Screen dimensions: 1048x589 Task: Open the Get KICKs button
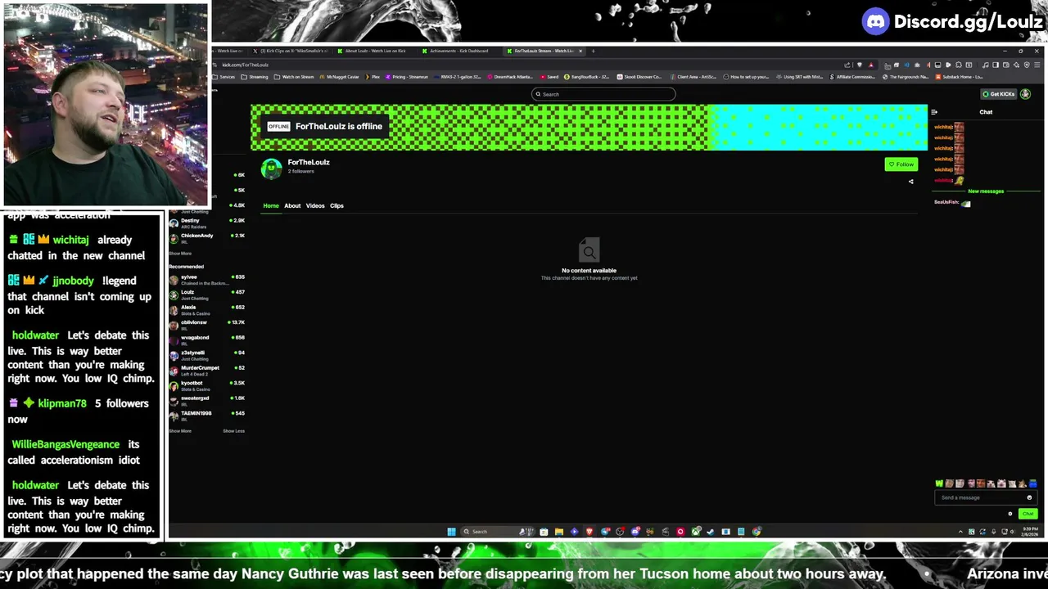click(999, 94)
